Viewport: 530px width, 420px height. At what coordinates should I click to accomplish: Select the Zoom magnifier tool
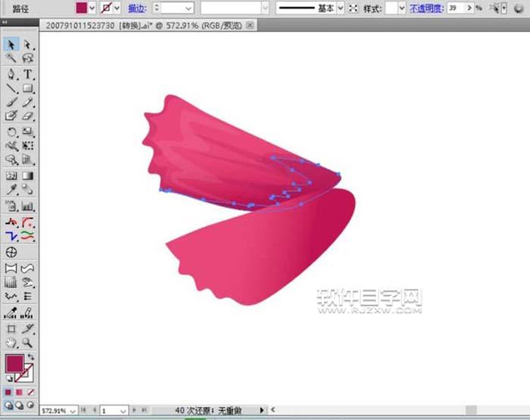point(28,344)
